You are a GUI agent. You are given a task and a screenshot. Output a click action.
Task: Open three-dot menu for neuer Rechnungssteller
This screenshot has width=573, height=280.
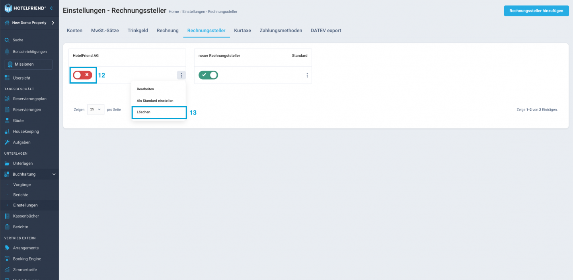pyautogui.click(x=307, y=75)
